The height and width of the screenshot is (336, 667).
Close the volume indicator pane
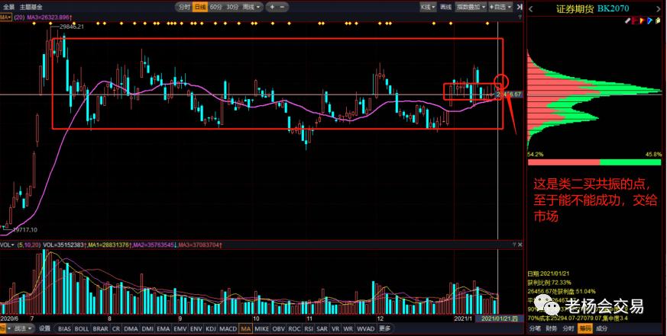click(x=520, y=245)
